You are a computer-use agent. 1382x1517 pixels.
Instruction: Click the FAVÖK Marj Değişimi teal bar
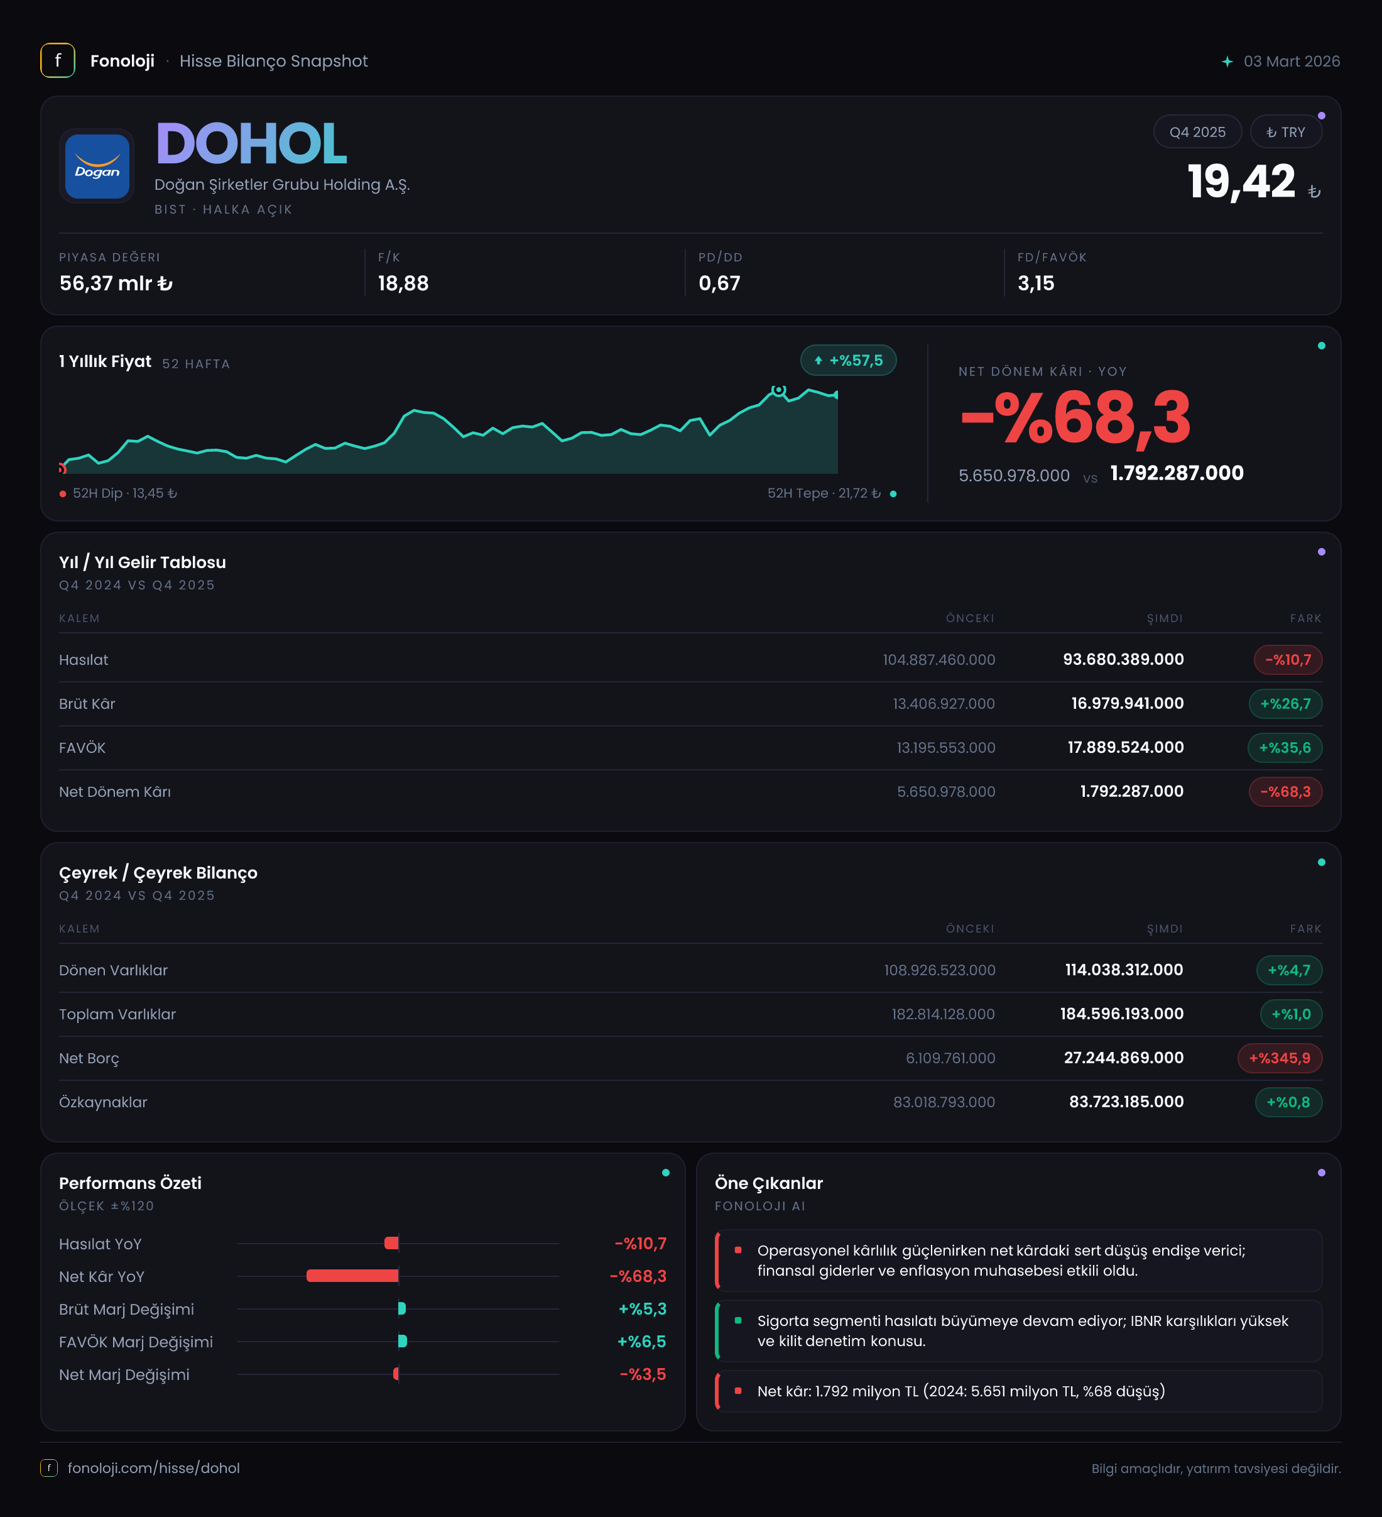[x=403, y=1341]
